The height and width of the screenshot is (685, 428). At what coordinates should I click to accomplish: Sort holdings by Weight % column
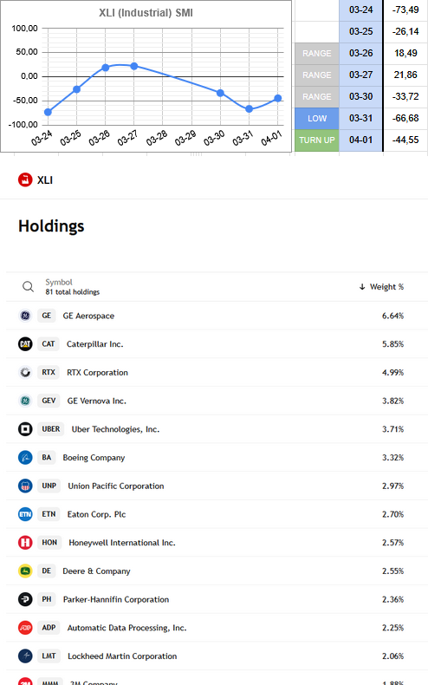381,287
